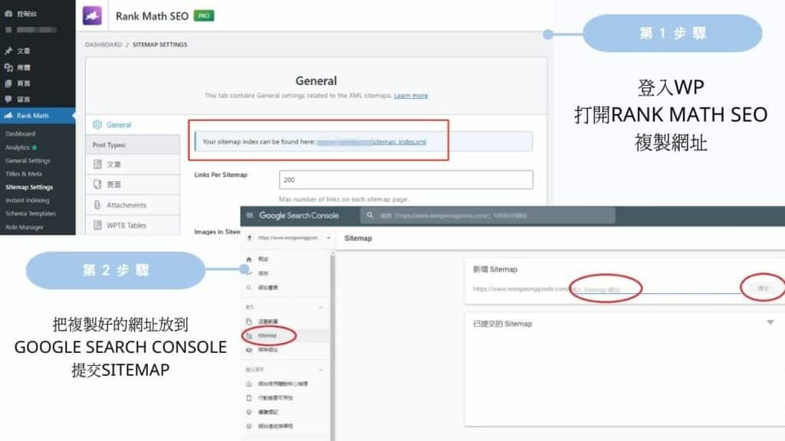Click the new Sitemap URL input field
Image resolution: width=785 pixels, height=441 pixels.
(656, 289)
